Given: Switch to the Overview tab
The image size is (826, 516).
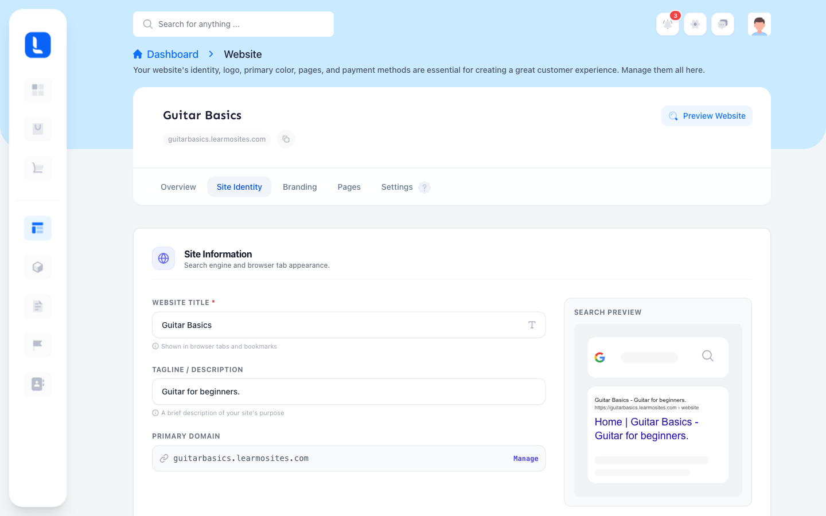Looking at the screenshot, I should pyautogui.click(x=178, y=187).
